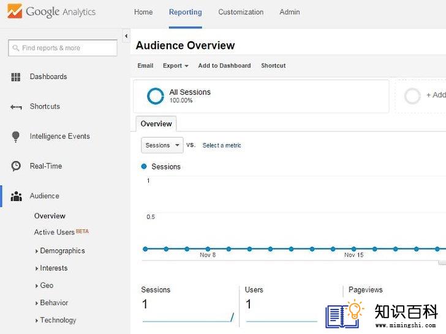Click the Google Analytics logo icon
Screen dimensions: 446x334
pyautogui.click(x=15, y=11)
